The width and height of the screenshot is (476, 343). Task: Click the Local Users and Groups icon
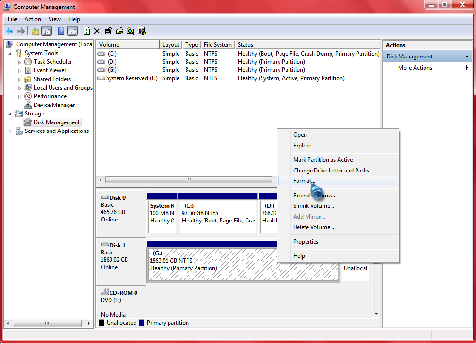pyautogui.click(x=27, y=88)
